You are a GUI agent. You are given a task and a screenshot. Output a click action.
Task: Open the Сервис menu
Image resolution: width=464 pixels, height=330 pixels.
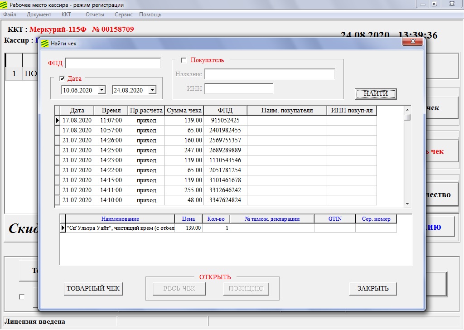click(124, 15)
